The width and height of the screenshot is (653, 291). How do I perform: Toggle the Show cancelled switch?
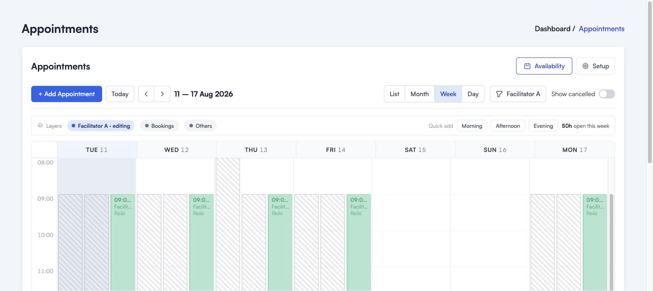click(607, 94)
